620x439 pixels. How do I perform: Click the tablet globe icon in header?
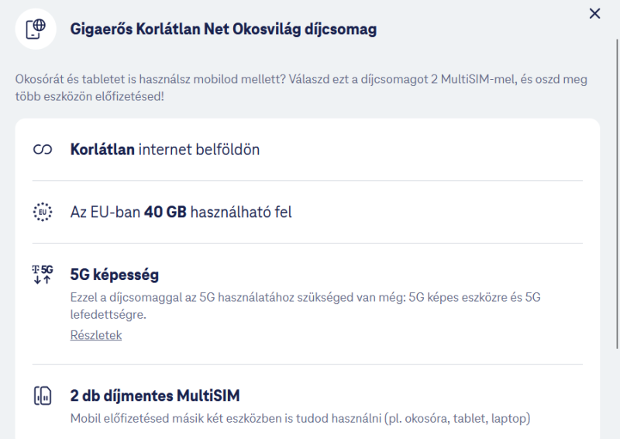click(x=36, y=29)
